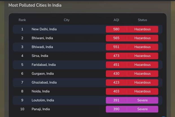The height and width of the screenshot is (117, 175).
Task: Click the 390 AQI value for Panaji
Action: pyautogui.click(x=116, y=109)
